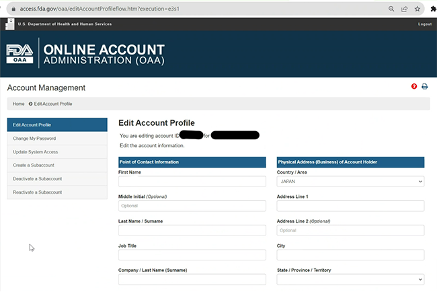Click the ONLINE ACCOUNT ADMINISTRATION (OAA) banner title

tap(104, 54)
